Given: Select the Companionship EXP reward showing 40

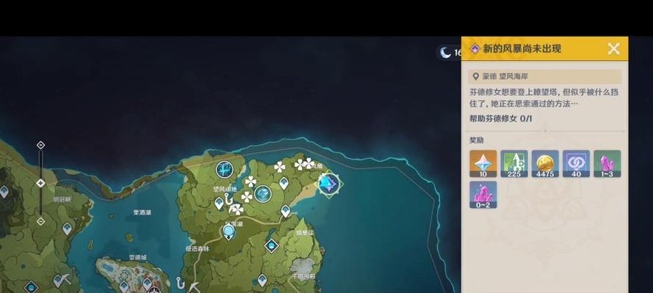Looking at the screenshot, I should click(x=576, y=163).
